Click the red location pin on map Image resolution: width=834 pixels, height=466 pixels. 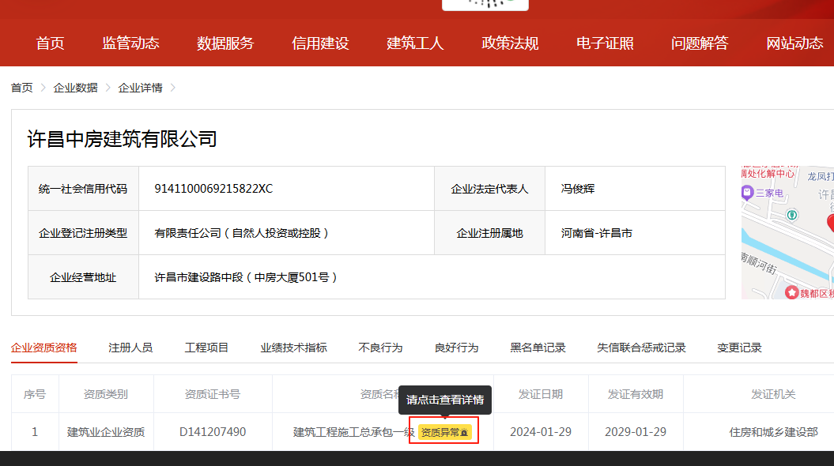tap(830, 222)
